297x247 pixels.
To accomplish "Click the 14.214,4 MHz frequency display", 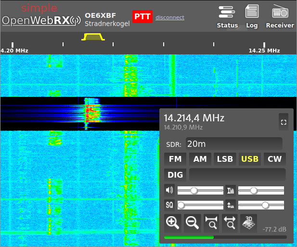I will 194,118.
